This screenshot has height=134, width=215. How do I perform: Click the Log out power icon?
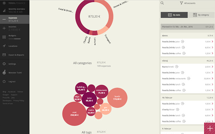click(x=4, y=81)
